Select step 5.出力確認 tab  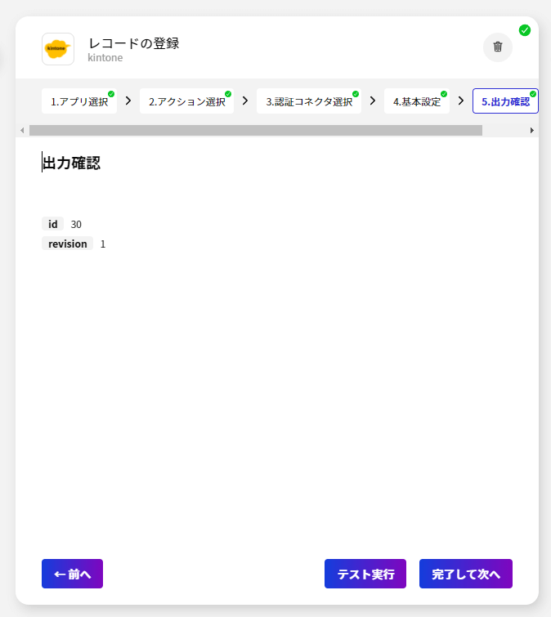point(505,101)
